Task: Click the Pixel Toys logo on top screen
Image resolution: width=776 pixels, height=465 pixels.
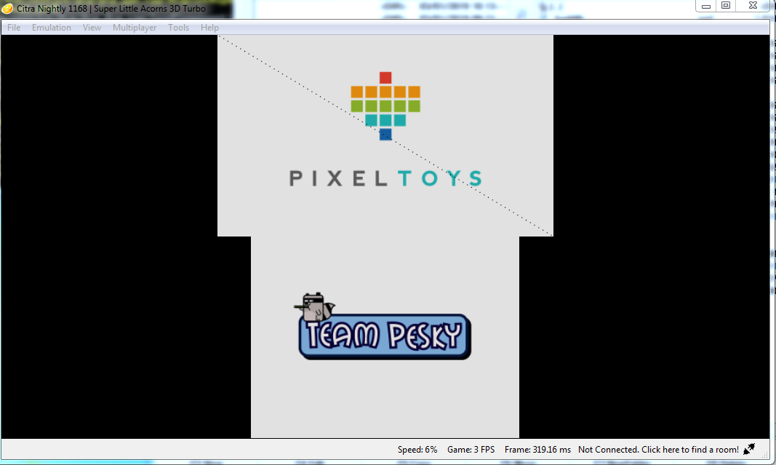Action: coord(385,106)
